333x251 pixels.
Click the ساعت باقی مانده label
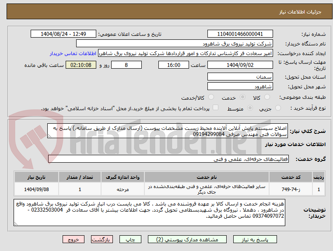coord(44,65)
